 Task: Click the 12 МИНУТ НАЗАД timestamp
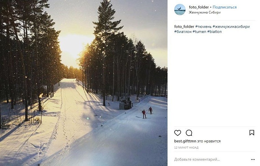click(x=186, y=148)
